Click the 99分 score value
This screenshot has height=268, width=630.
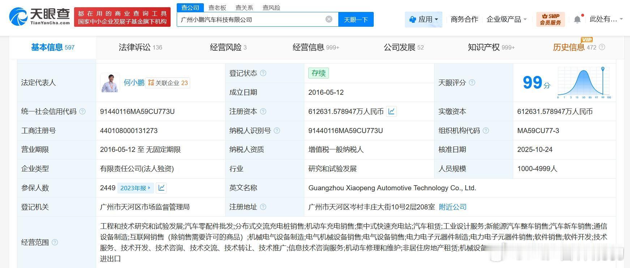[x=536, y=83]
